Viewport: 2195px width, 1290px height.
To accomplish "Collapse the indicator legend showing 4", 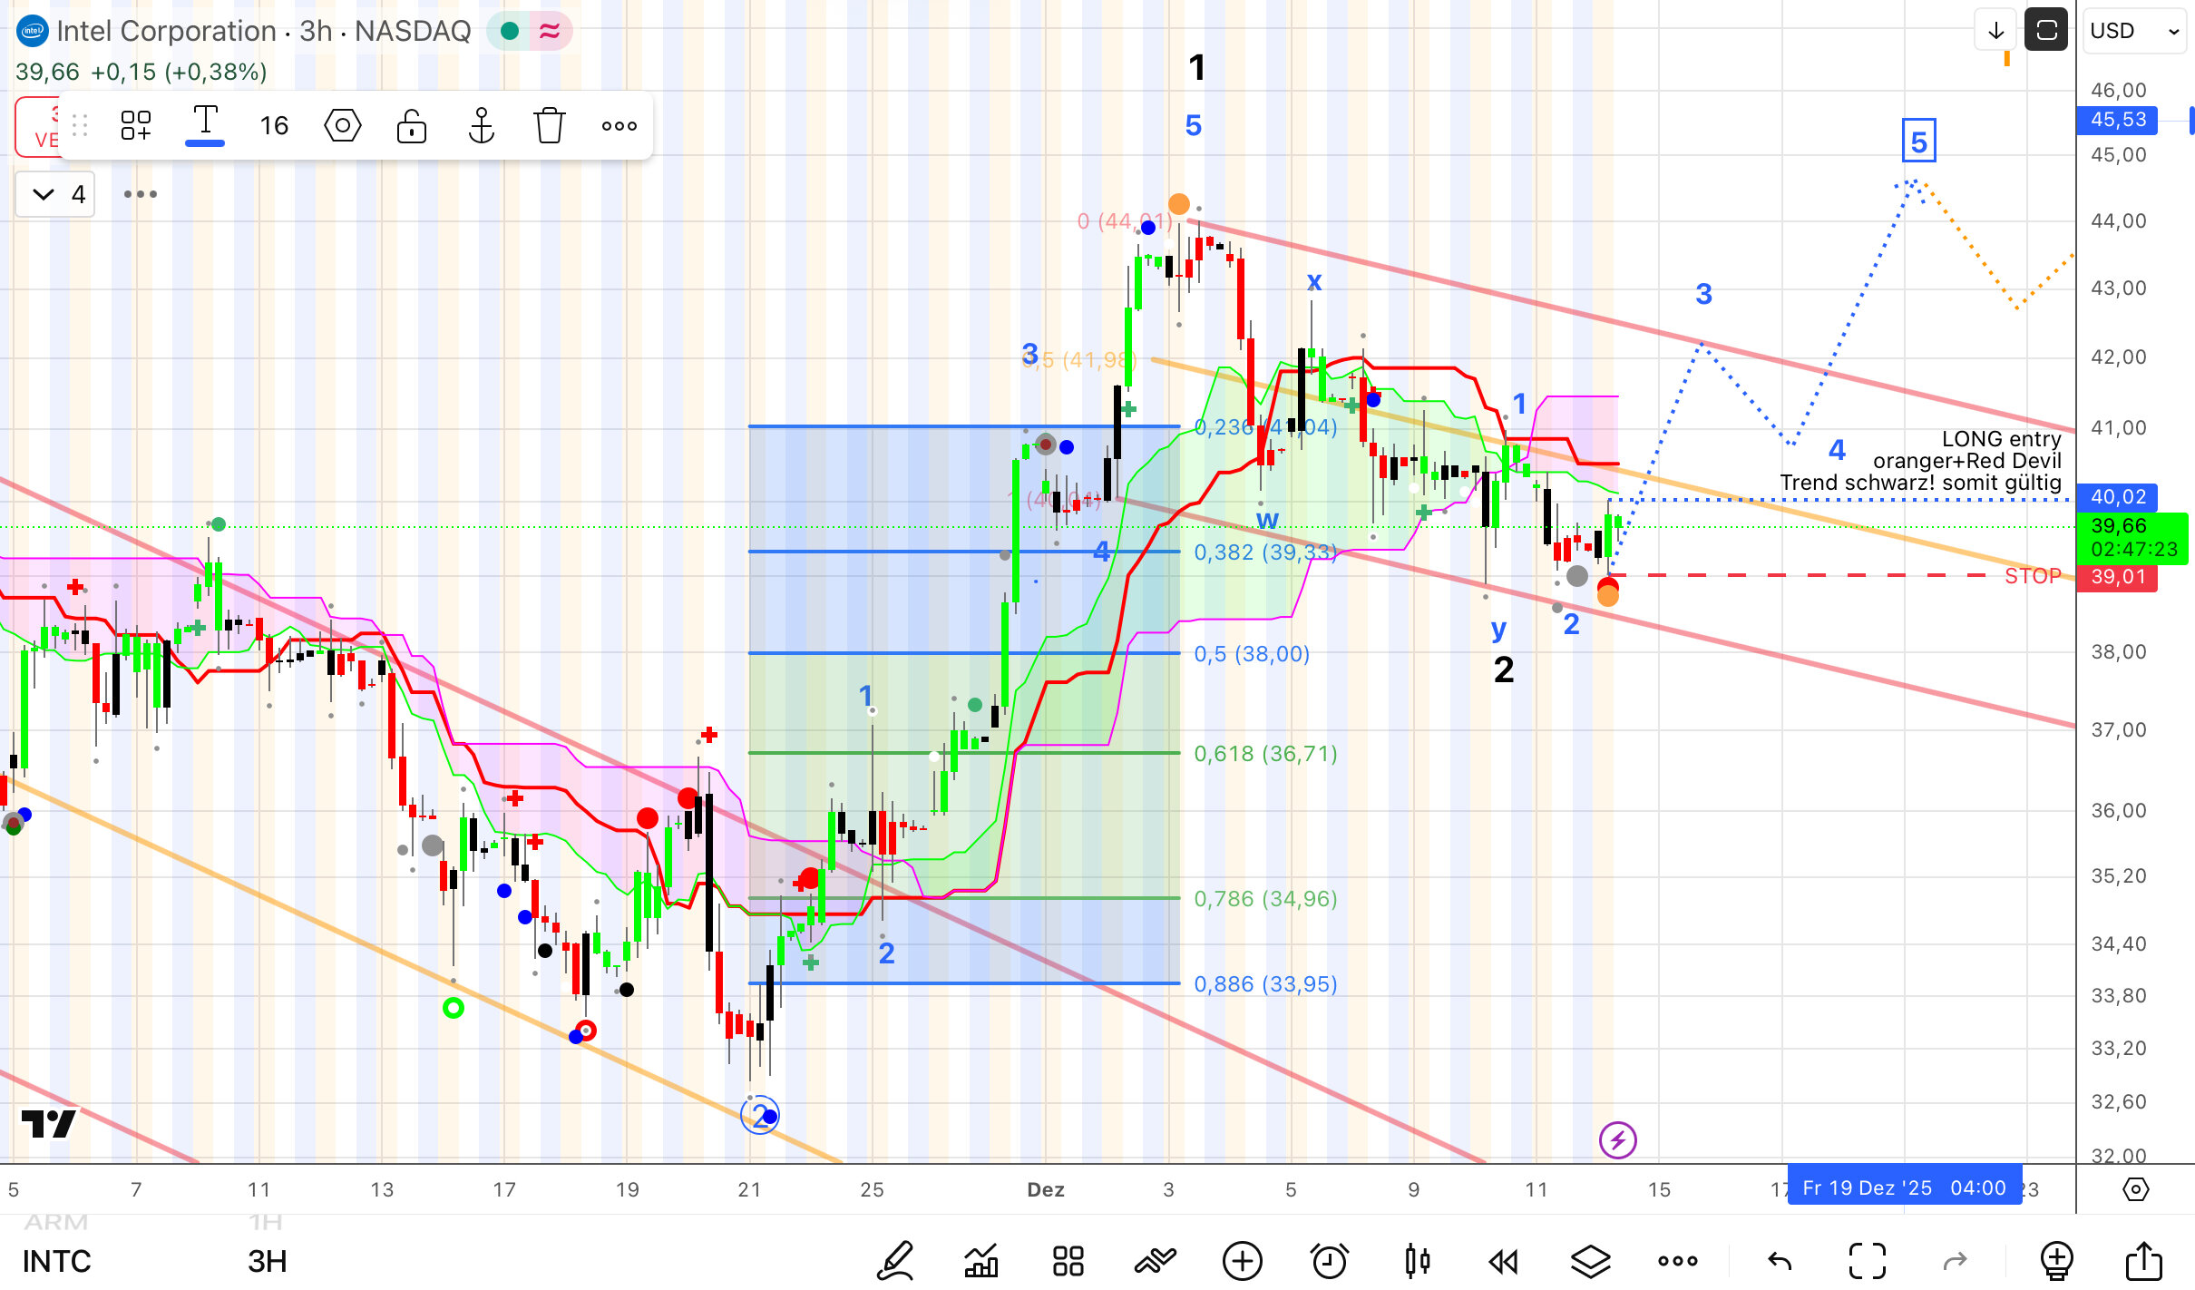I will pos(44,194).
